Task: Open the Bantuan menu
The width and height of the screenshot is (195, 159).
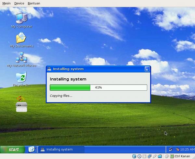Action: 34,3
